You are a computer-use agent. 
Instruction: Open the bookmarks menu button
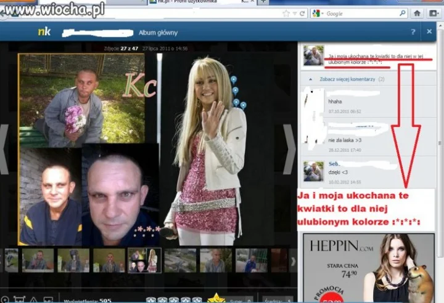coord(434,14)
